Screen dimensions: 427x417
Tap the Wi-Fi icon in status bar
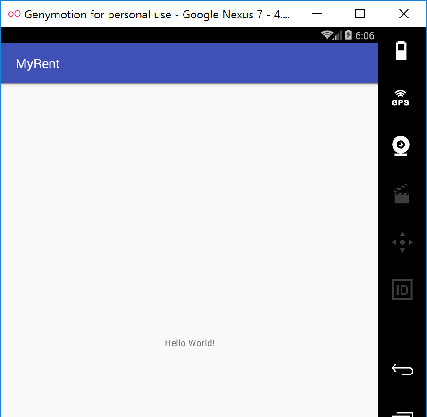[327, 35]
